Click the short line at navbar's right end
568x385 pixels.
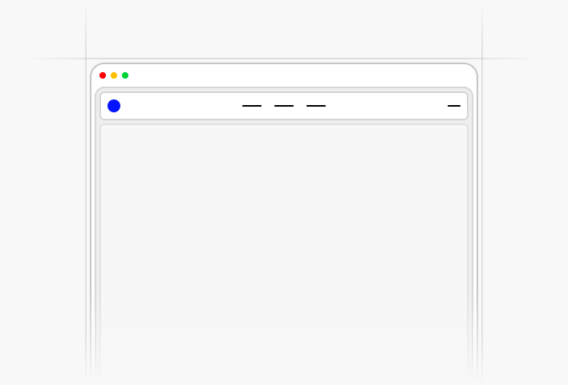[x=454, y=106]
